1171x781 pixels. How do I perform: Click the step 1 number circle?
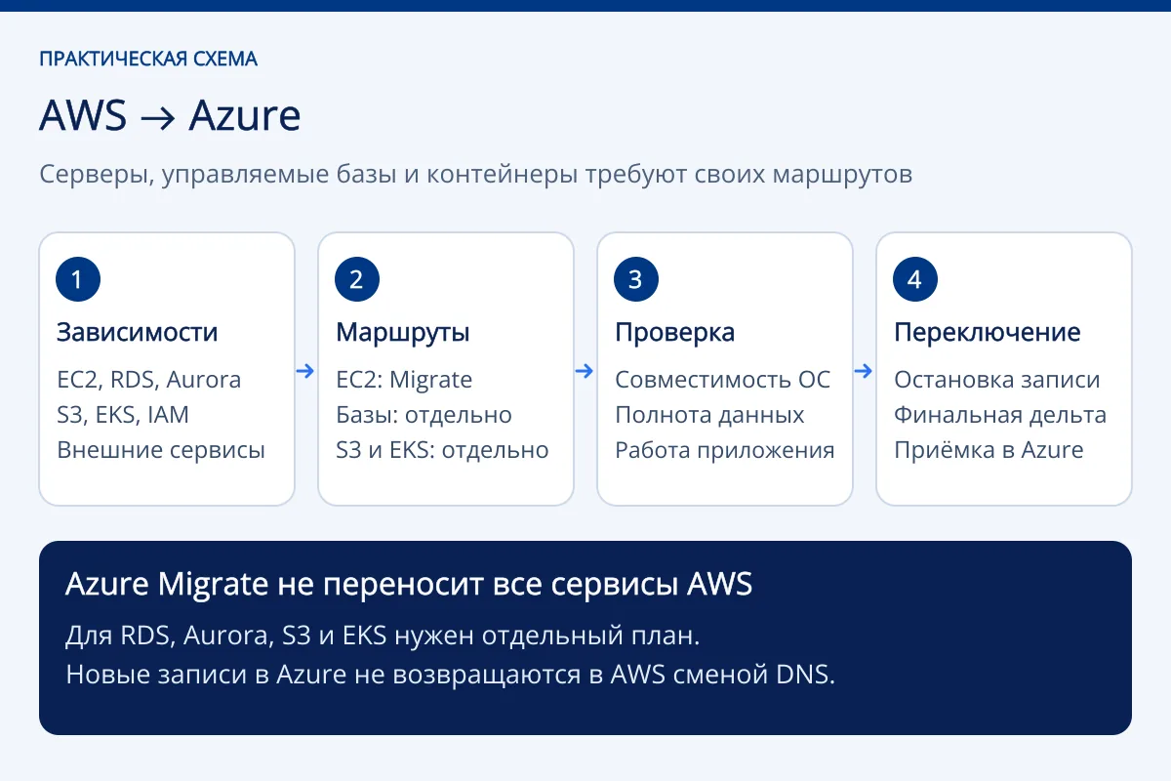[x=78, y=280]
